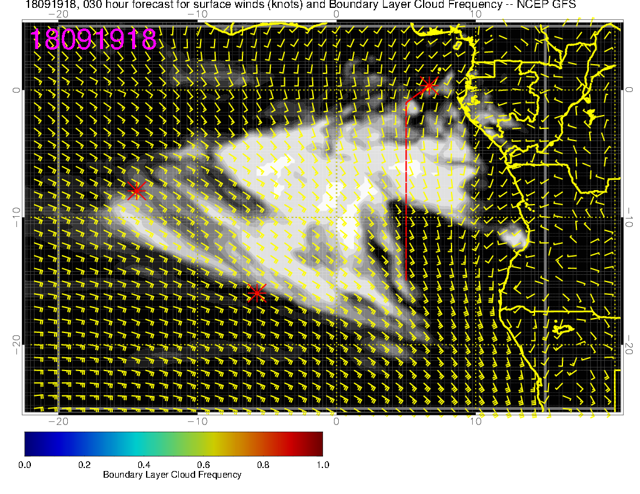Click the 0.8 colorbar tick label
The height and width of the screenshot is (494, 640).
pos(263,465)
